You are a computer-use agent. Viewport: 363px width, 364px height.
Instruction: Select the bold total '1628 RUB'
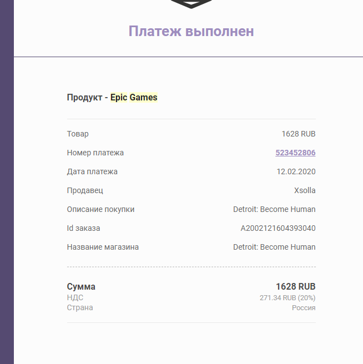[296, 286]
